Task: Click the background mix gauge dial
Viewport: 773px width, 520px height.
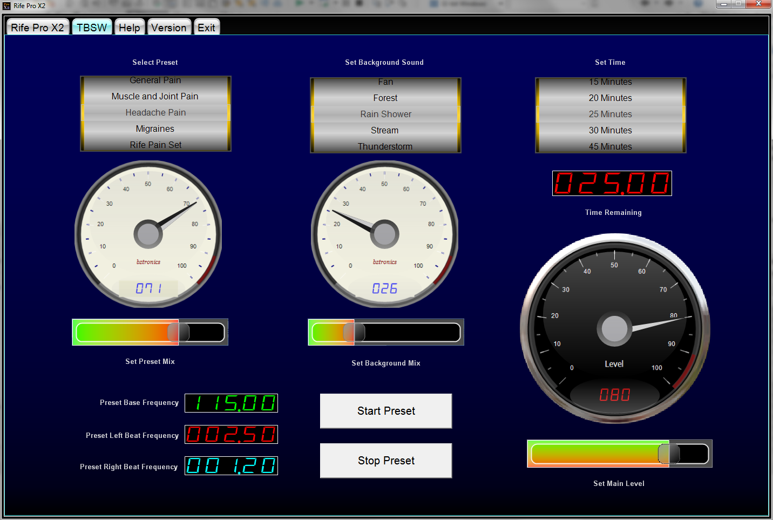Action: tap(385, 234)
